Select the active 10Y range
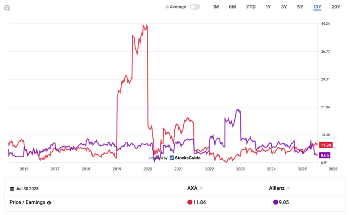The image size is (349, 215). pyautogui.click(x=317, y=7)
